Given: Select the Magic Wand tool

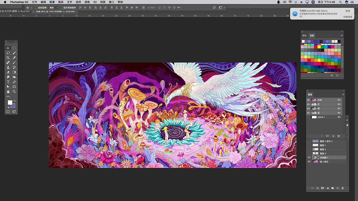Looking at the screenshot, I should click(14, 53).
